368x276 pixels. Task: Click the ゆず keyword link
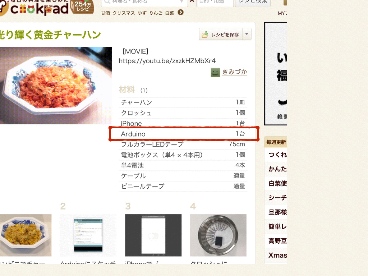point(142,13)
